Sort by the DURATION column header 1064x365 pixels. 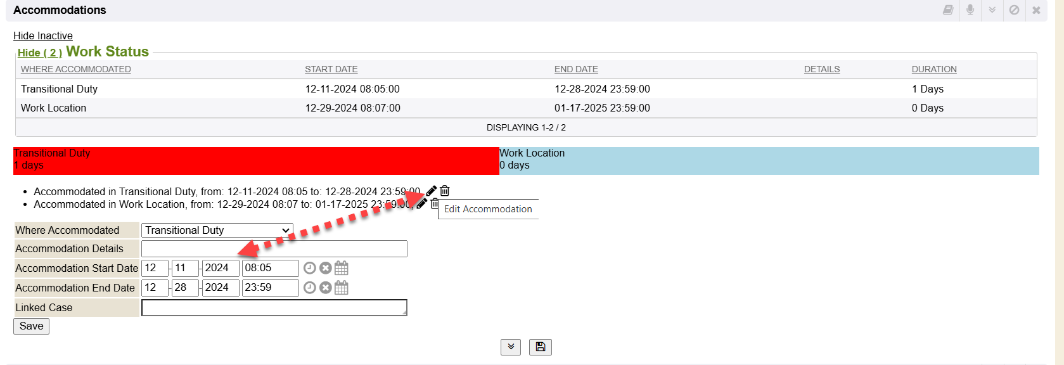pos(933,69)
